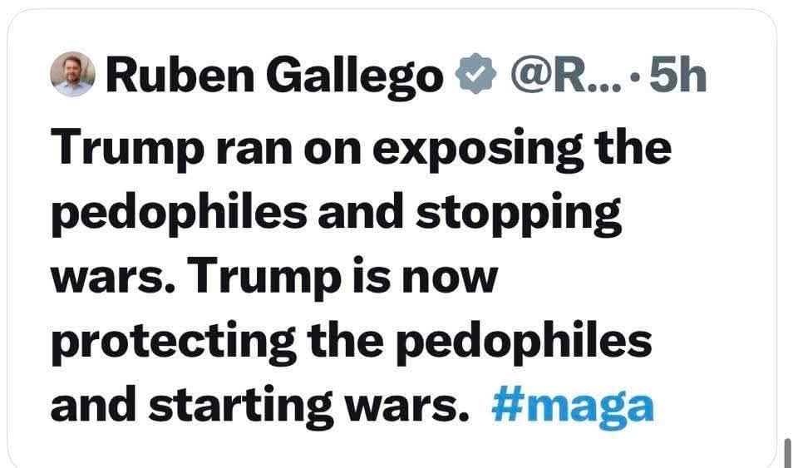Screen dimensions: 798x468
Task: Click the Ruben Gallego display name
Action: click(274, 76)
